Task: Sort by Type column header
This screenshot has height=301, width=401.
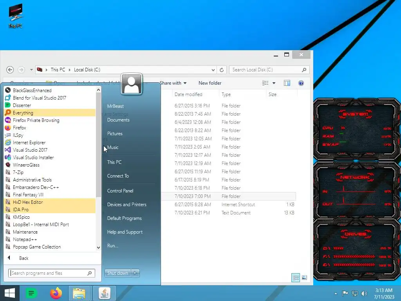Action: click(242, 94)
